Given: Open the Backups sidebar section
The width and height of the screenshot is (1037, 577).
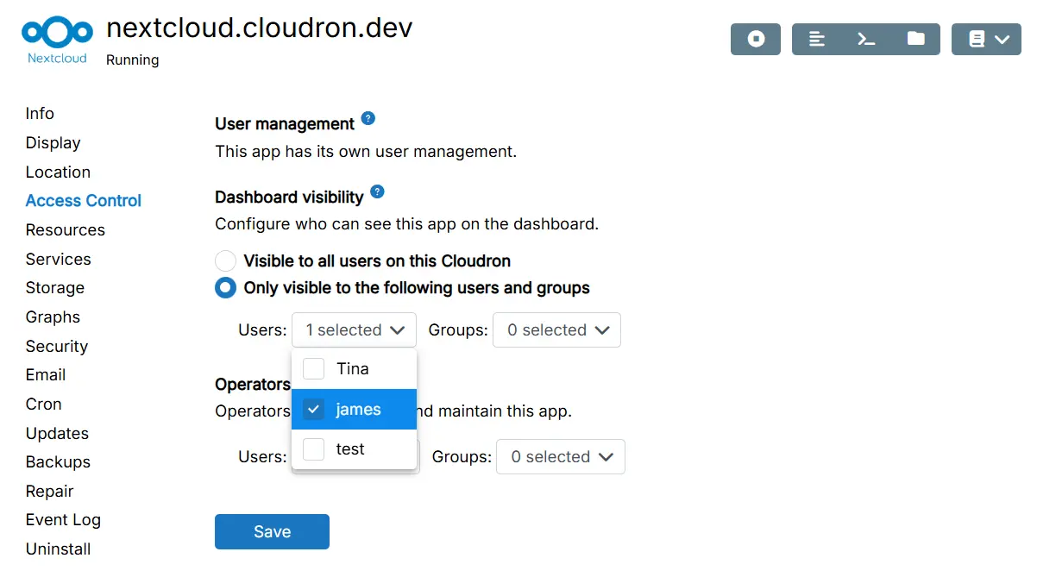Looking at the screenshot, I should pos(58,462).
